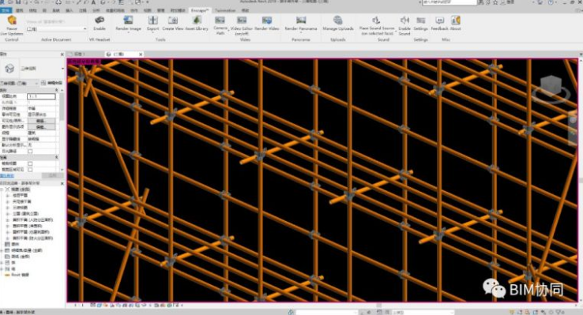Expand the 立面 (建筑立面) tree node
The image size is (583, 315).
[x=7, y=214]
